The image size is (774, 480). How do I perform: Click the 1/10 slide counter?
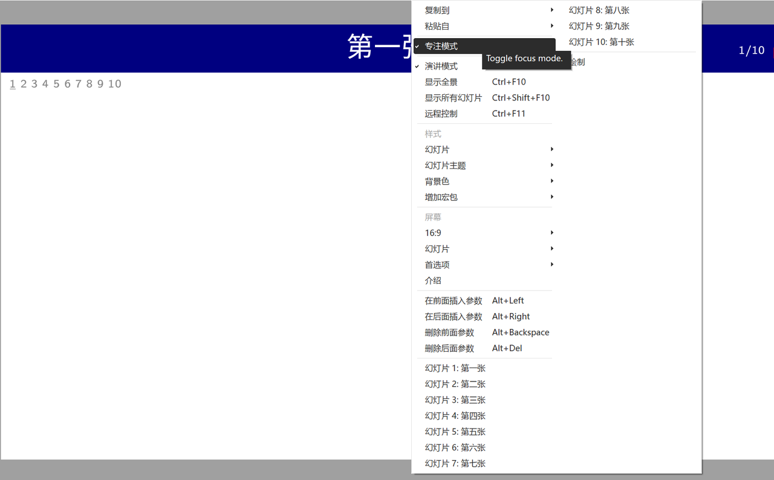pos(752,50)
